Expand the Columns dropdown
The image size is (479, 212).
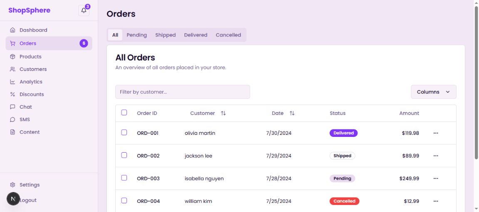click(x=433, y=92)
